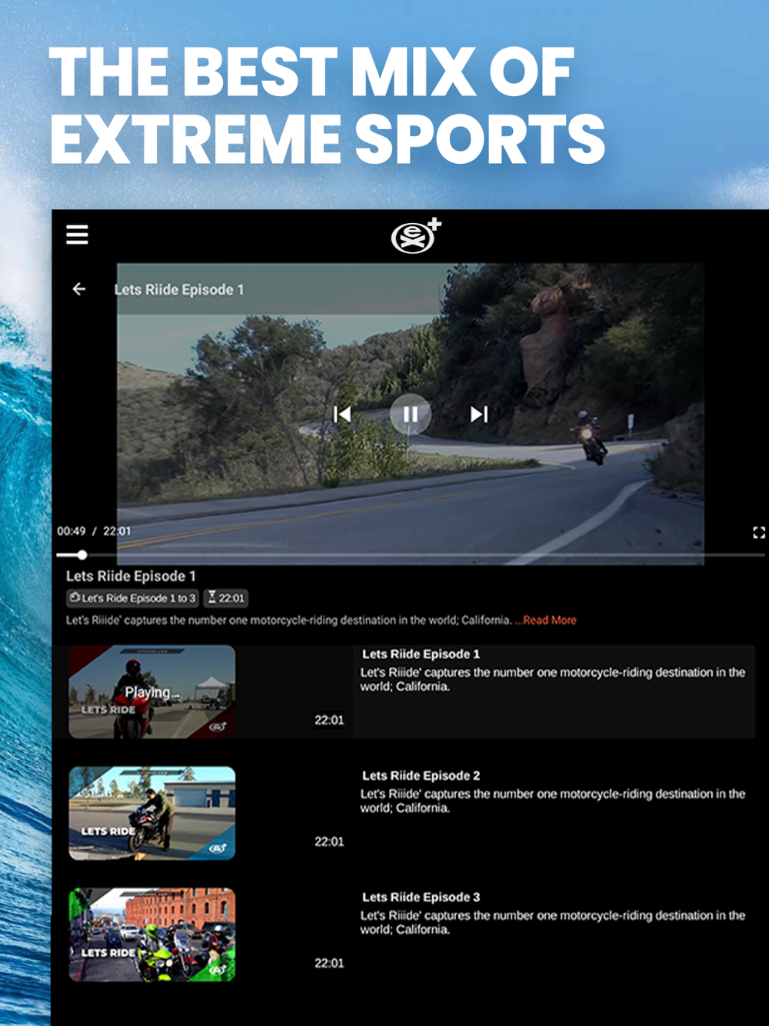
Task: Jump to the previous episode
Action: click(342, 415)
